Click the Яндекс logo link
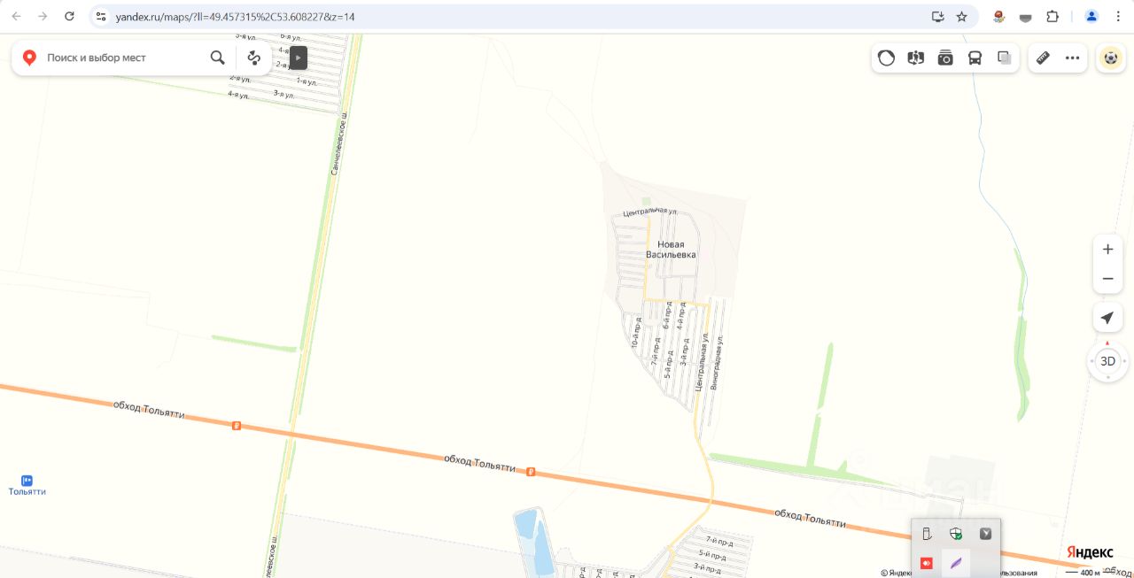 point(1090,551)
